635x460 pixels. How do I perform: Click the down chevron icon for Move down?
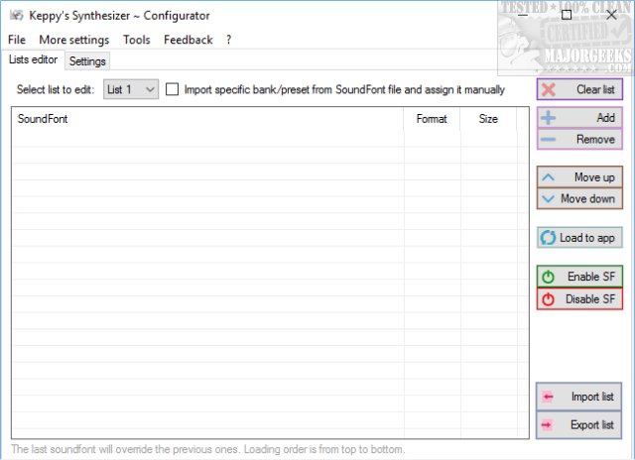coord(549,198)
